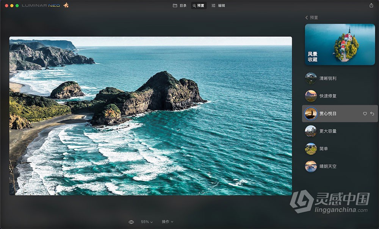This screenshot has width=379, height=229.
Task: Select the 更大容量 preset
Action: click(326, 131)
